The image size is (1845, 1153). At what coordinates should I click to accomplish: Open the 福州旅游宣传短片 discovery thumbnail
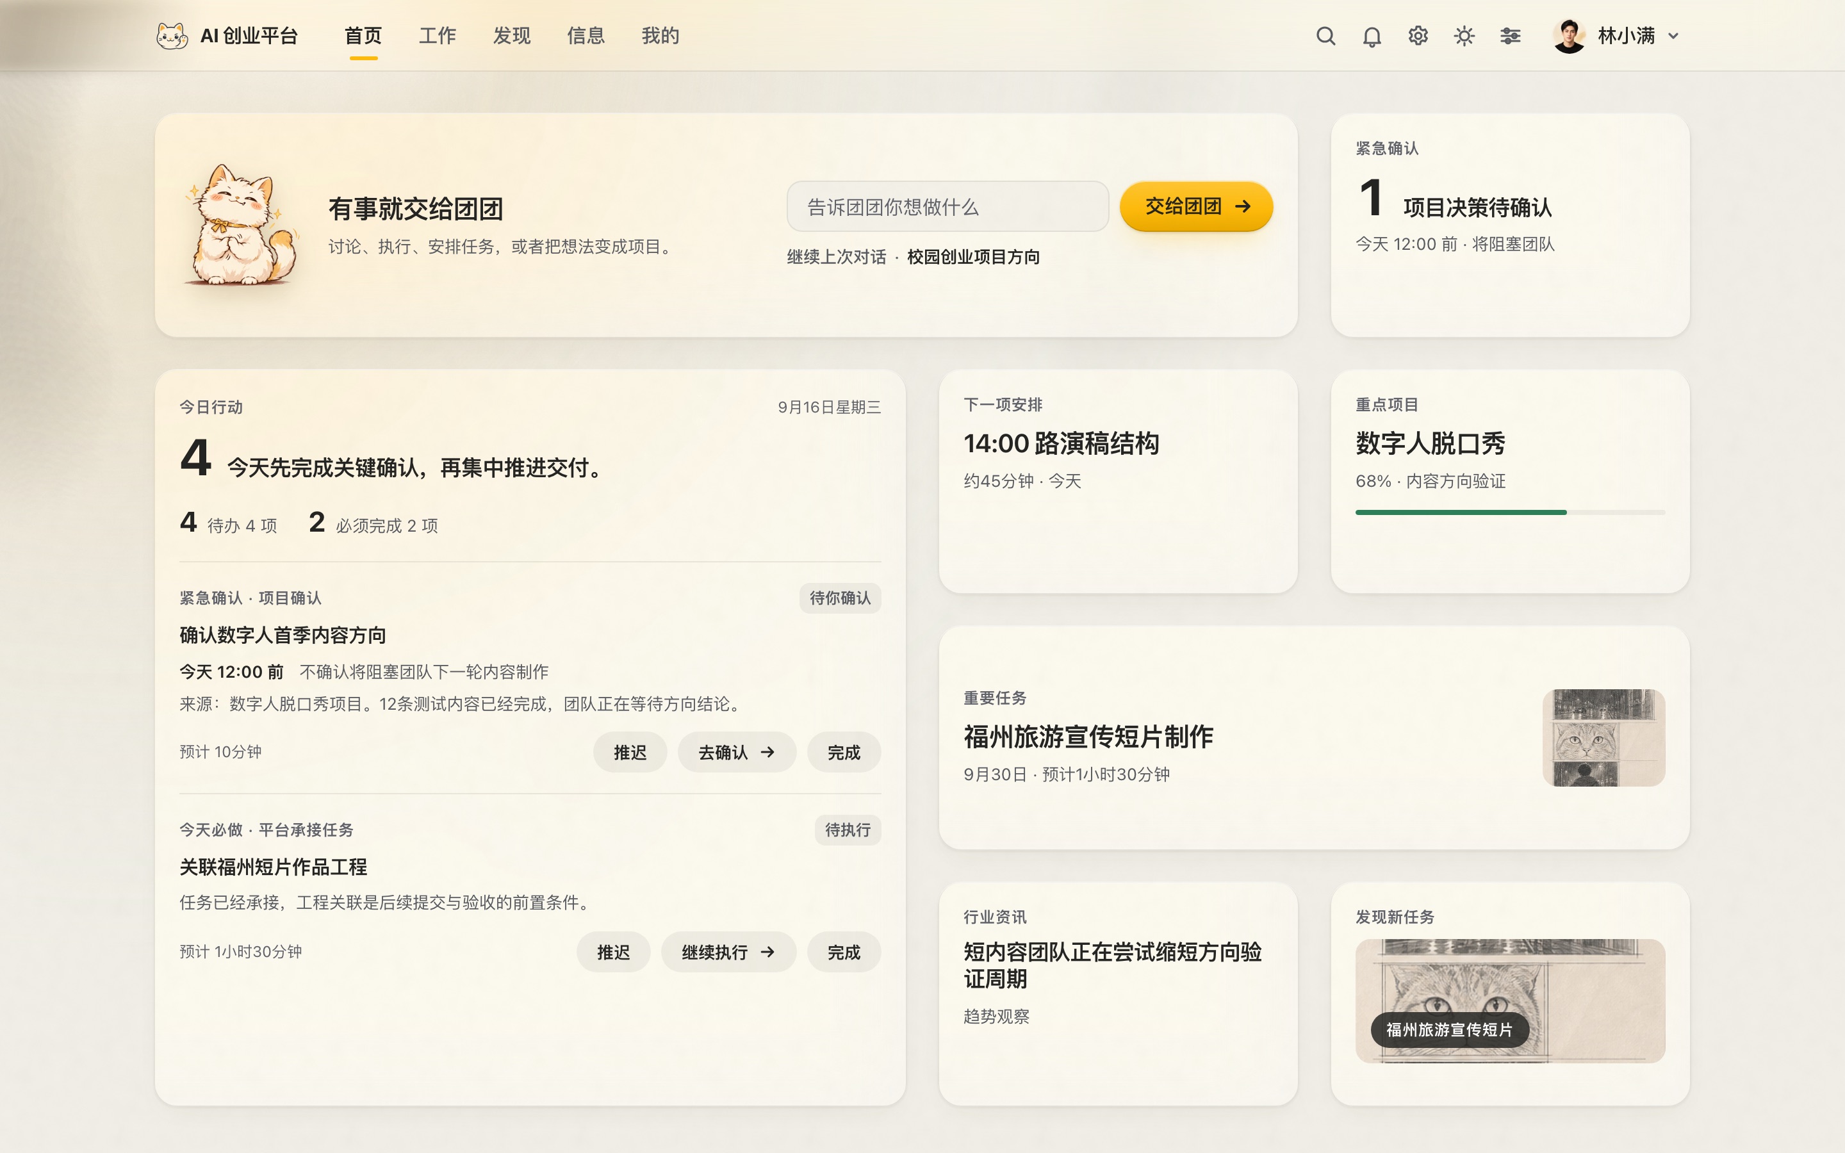click(x=1509, y=1001)
